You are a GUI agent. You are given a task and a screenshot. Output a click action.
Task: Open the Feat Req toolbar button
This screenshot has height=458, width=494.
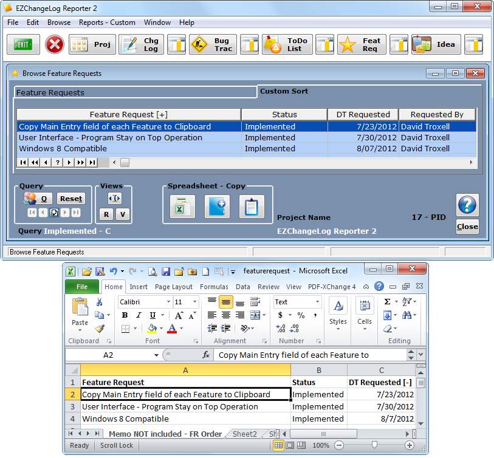point(362,44)
